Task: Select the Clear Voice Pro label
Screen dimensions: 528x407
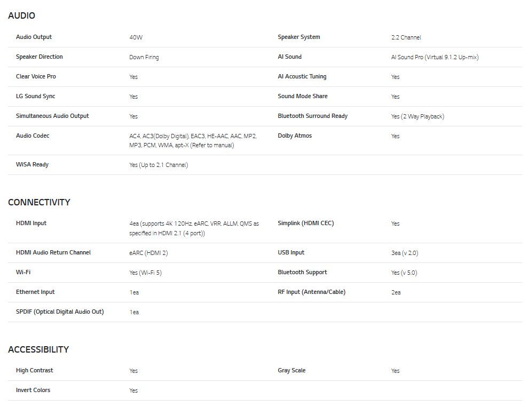Action: pyautogui.click(x=36, y=77)
